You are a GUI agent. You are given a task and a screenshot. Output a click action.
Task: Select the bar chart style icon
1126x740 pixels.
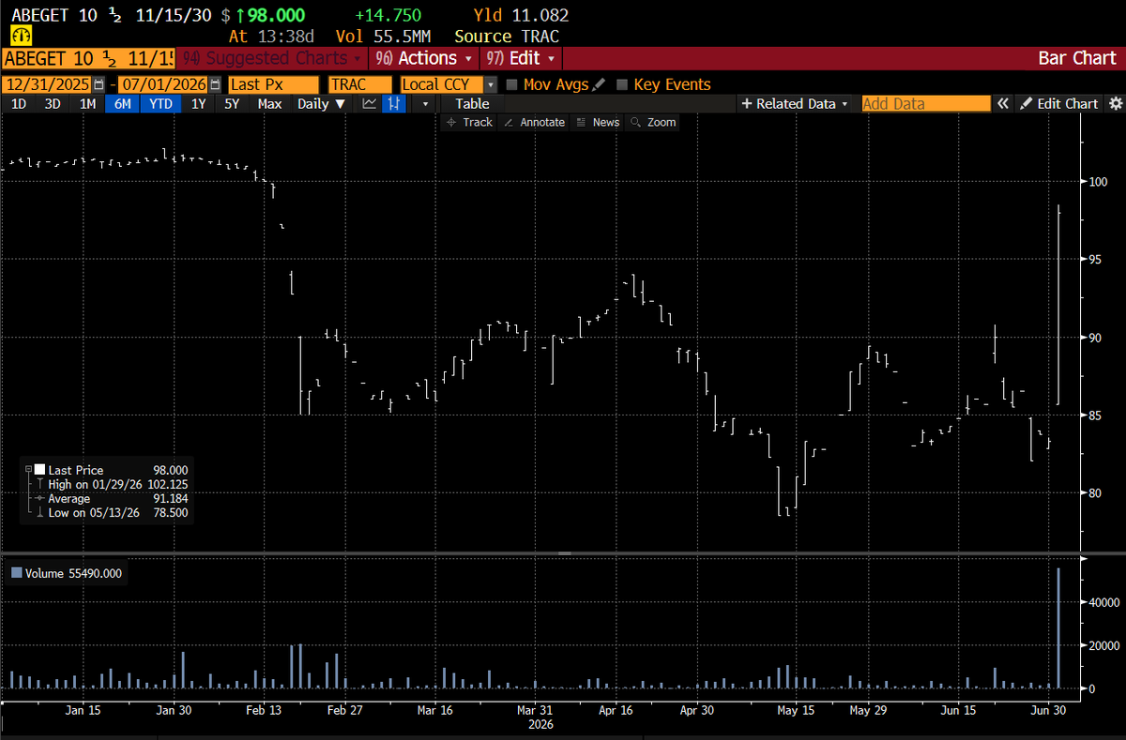395,104
